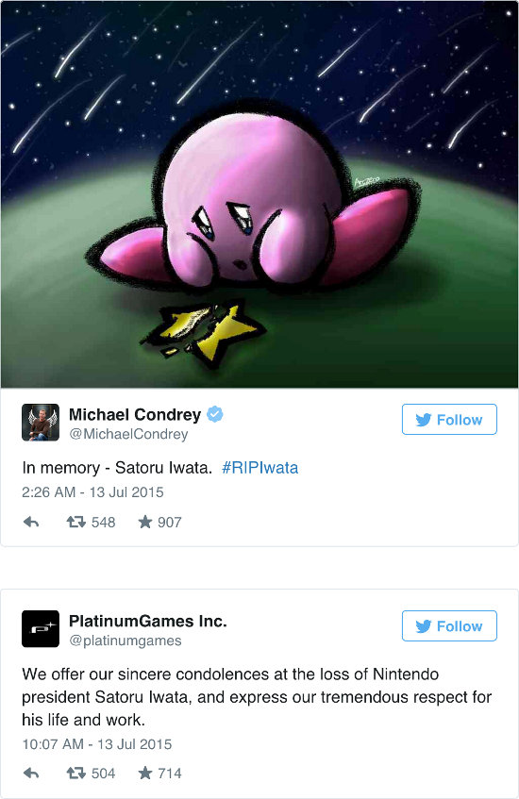519x799 pixels.
Task: Favorite the tweet with 714 stars
Action: (x=145, y=773)
